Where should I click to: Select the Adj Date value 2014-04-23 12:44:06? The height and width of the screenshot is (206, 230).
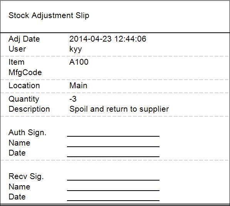[x=107, y=39]
